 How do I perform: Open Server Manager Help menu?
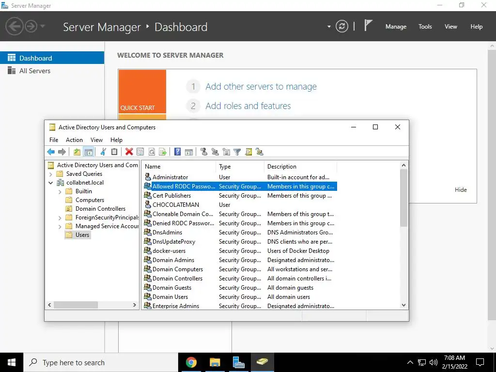(477, 27)
